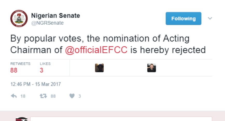Open the second liker's avatar thumbnail
225x121 pixels.
[152, 68]
